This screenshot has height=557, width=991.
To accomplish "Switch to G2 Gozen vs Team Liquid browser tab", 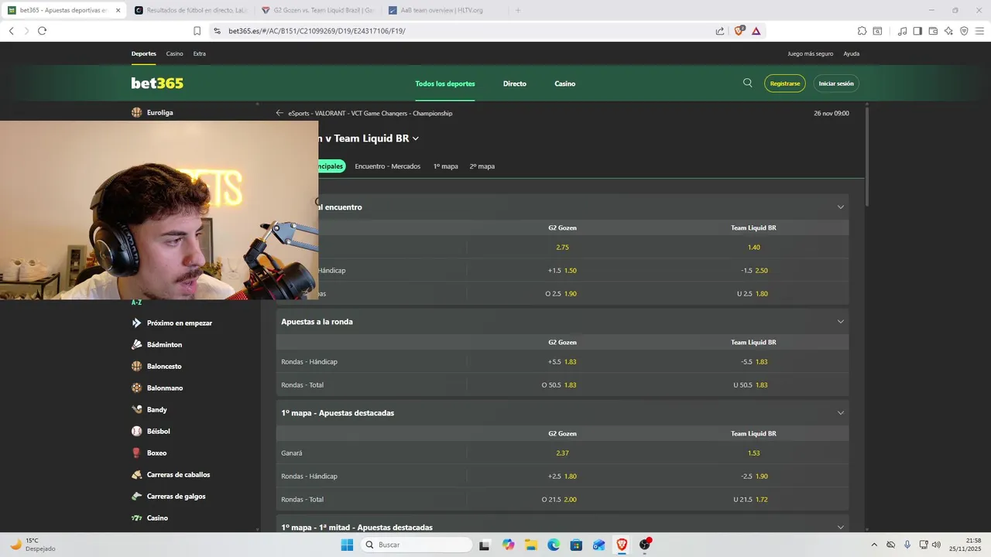I will pos(317,10).
